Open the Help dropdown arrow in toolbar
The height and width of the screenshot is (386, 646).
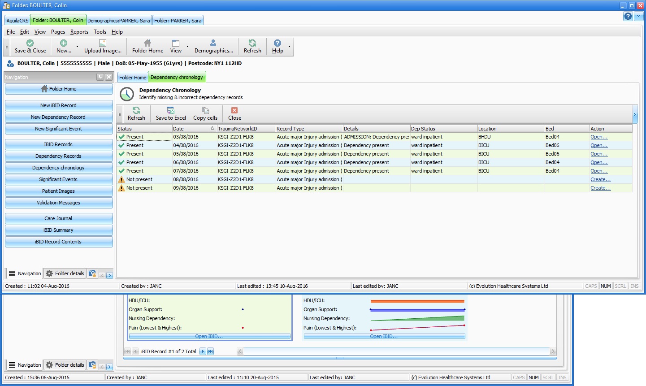pyautogui.click(x=289, y=47)
